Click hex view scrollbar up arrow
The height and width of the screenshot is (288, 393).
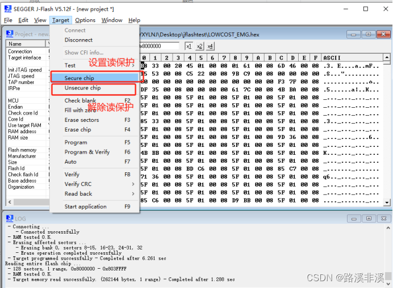pyautogui.click(x=387, y=58)
